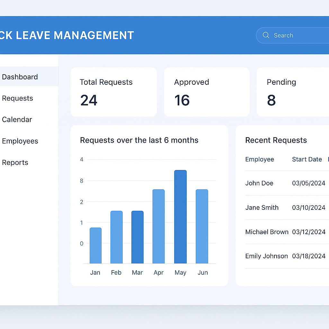The image size is (329, 329).
Task: Sort by the Start Date column header
Action: tap(307, 159)
